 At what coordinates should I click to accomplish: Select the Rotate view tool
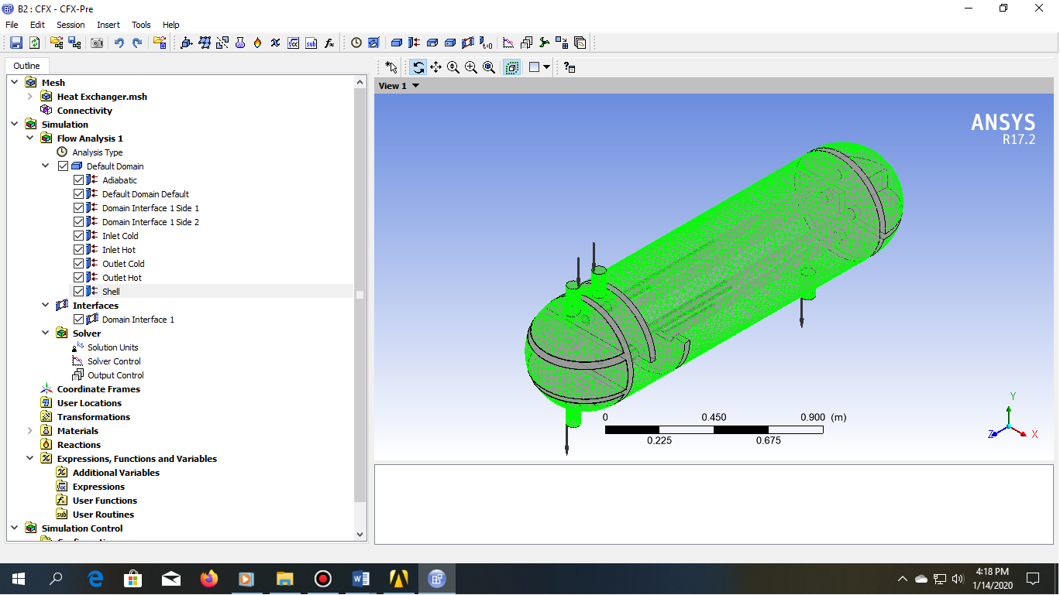point(418,67)
